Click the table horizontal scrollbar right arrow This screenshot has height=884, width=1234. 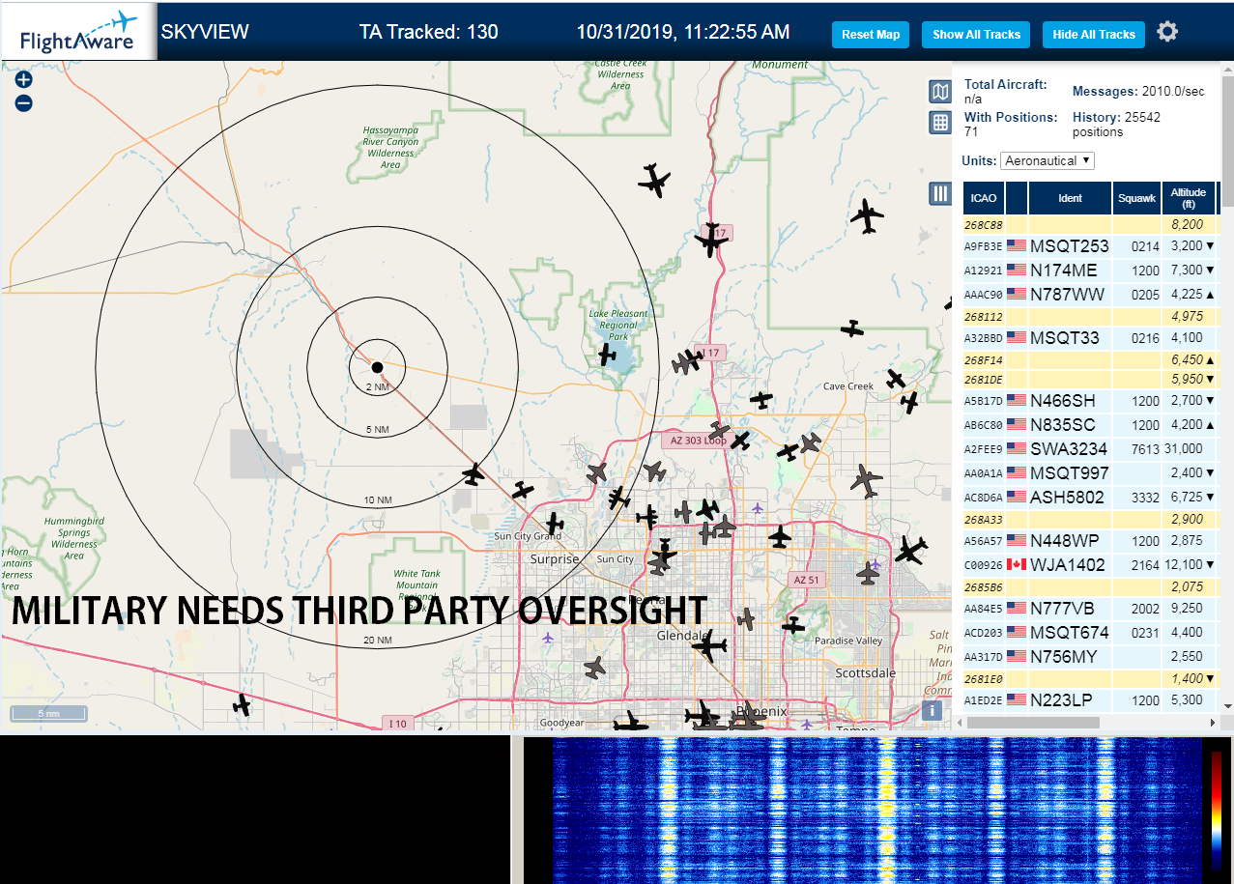(1213, 722)
